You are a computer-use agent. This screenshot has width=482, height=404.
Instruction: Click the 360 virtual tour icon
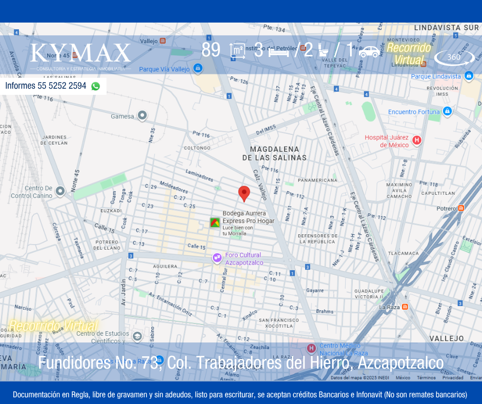(454, 57)
